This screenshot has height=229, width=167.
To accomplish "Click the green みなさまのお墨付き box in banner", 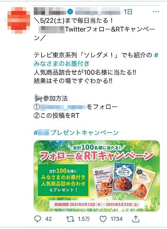I will (63, 180).
